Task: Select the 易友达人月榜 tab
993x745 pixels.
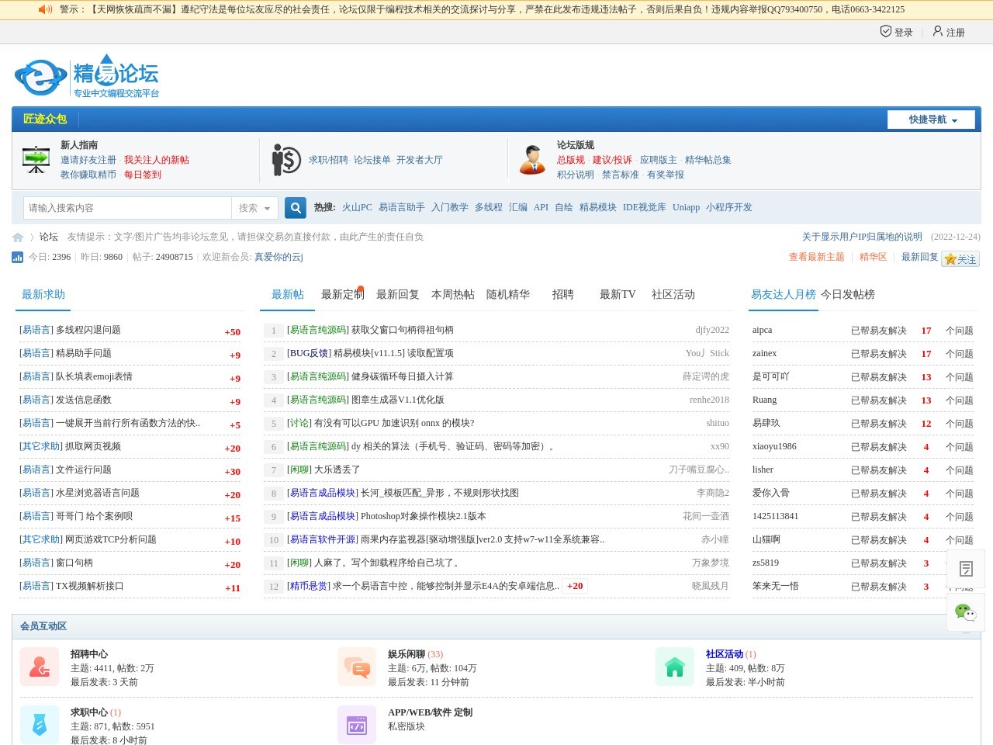Action: 784,295
